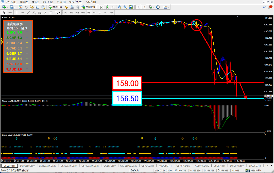The width and height of the screenshot is (274, 173).
Task: Select the text label tool
Action: pos(51,12)
